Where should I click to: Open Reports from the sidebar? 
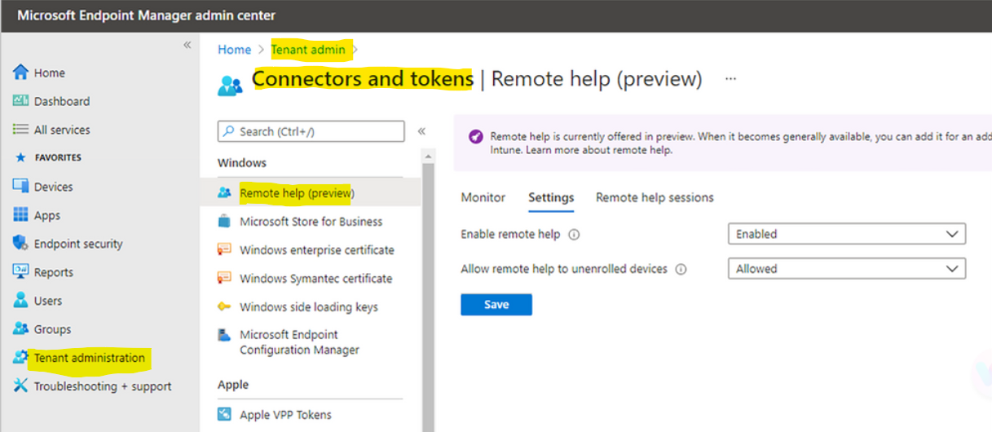pyautogui.click(x=53, y=272)
